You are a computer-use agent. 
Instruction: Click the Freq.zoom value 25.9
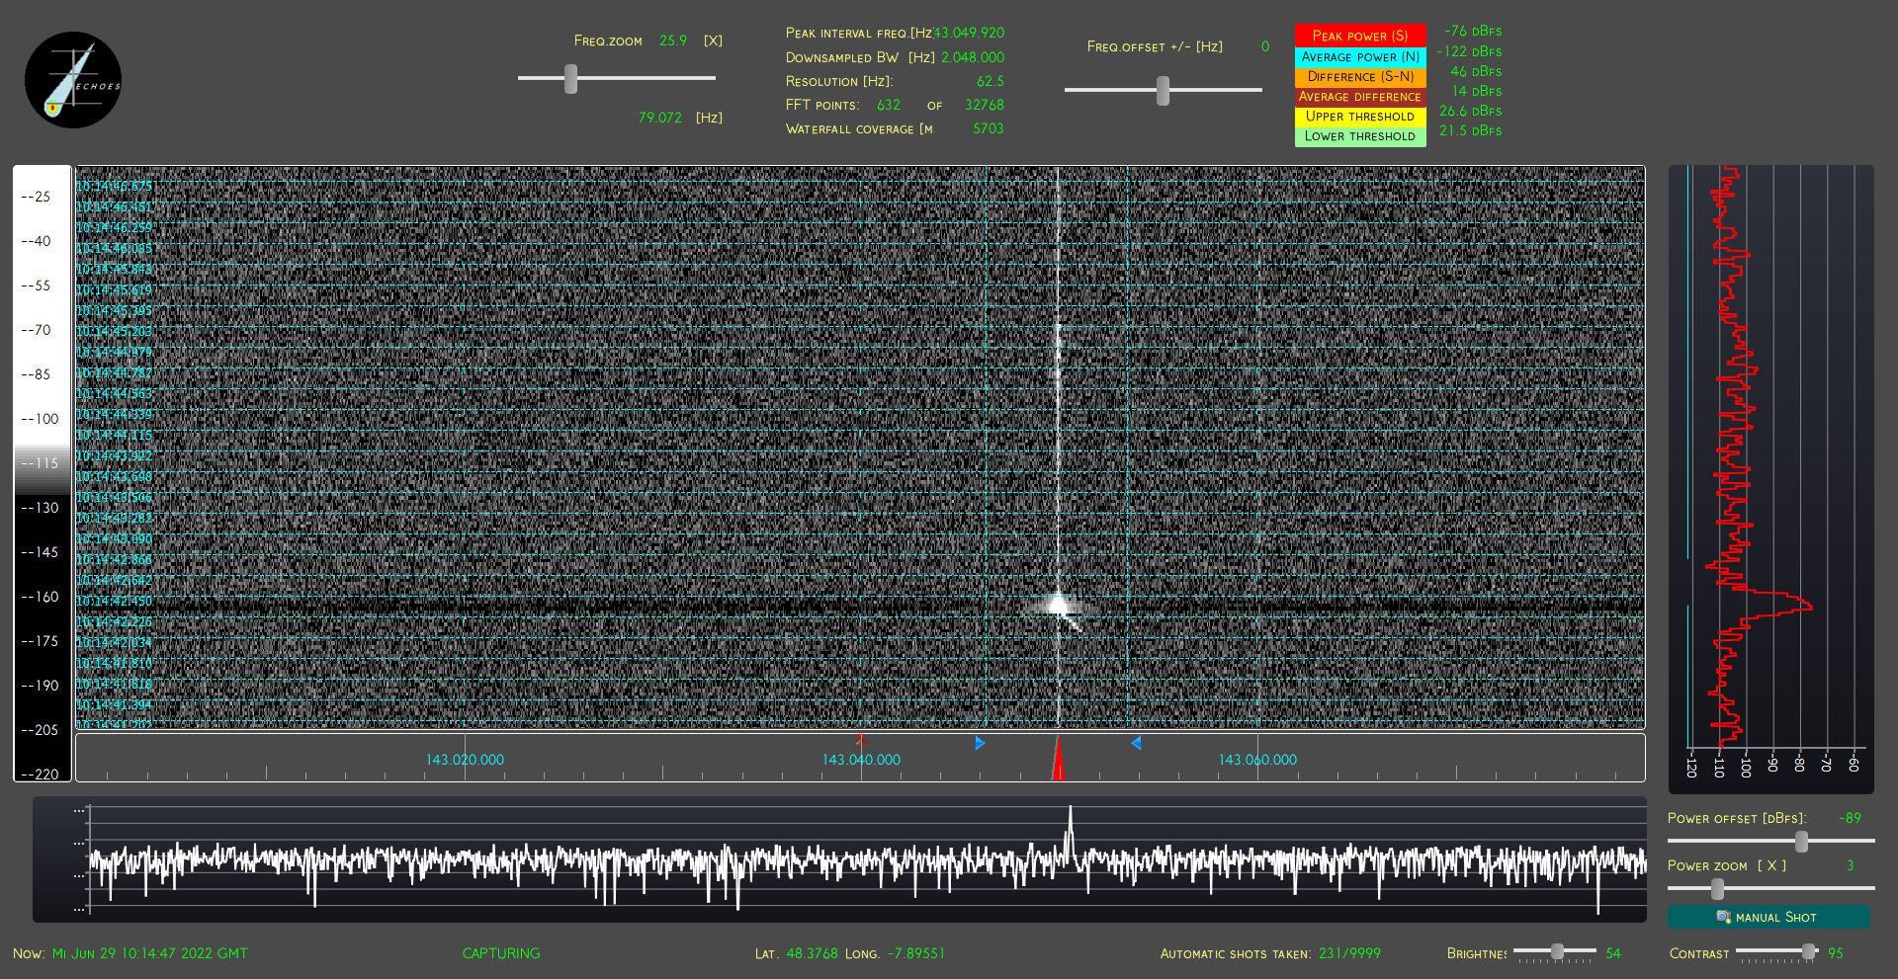[x=673, y=41]
